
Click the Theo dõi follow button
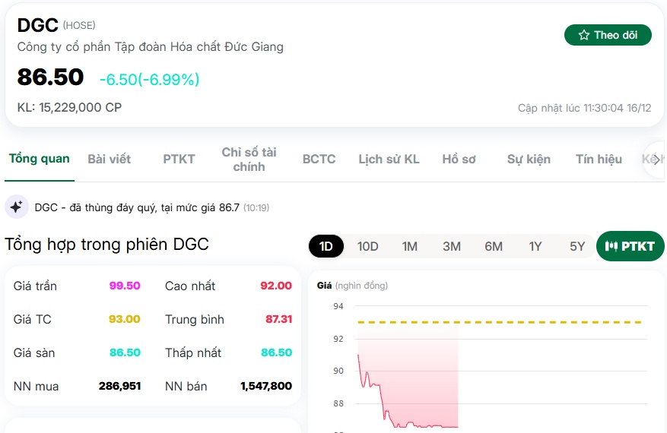tap(608, 35)
